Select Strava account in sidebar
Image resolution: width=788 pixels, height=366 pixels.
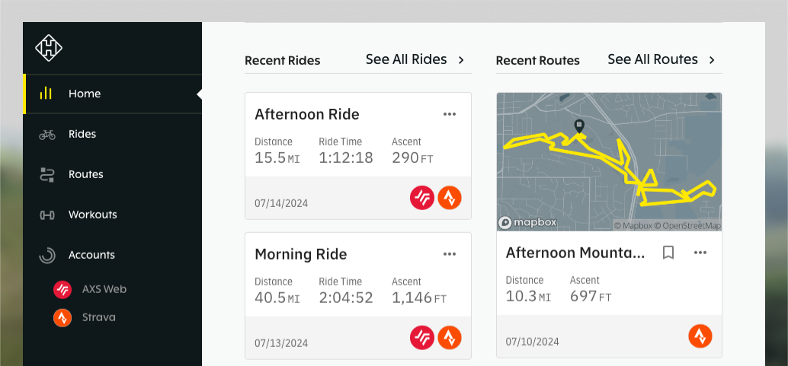coord(98,317)
